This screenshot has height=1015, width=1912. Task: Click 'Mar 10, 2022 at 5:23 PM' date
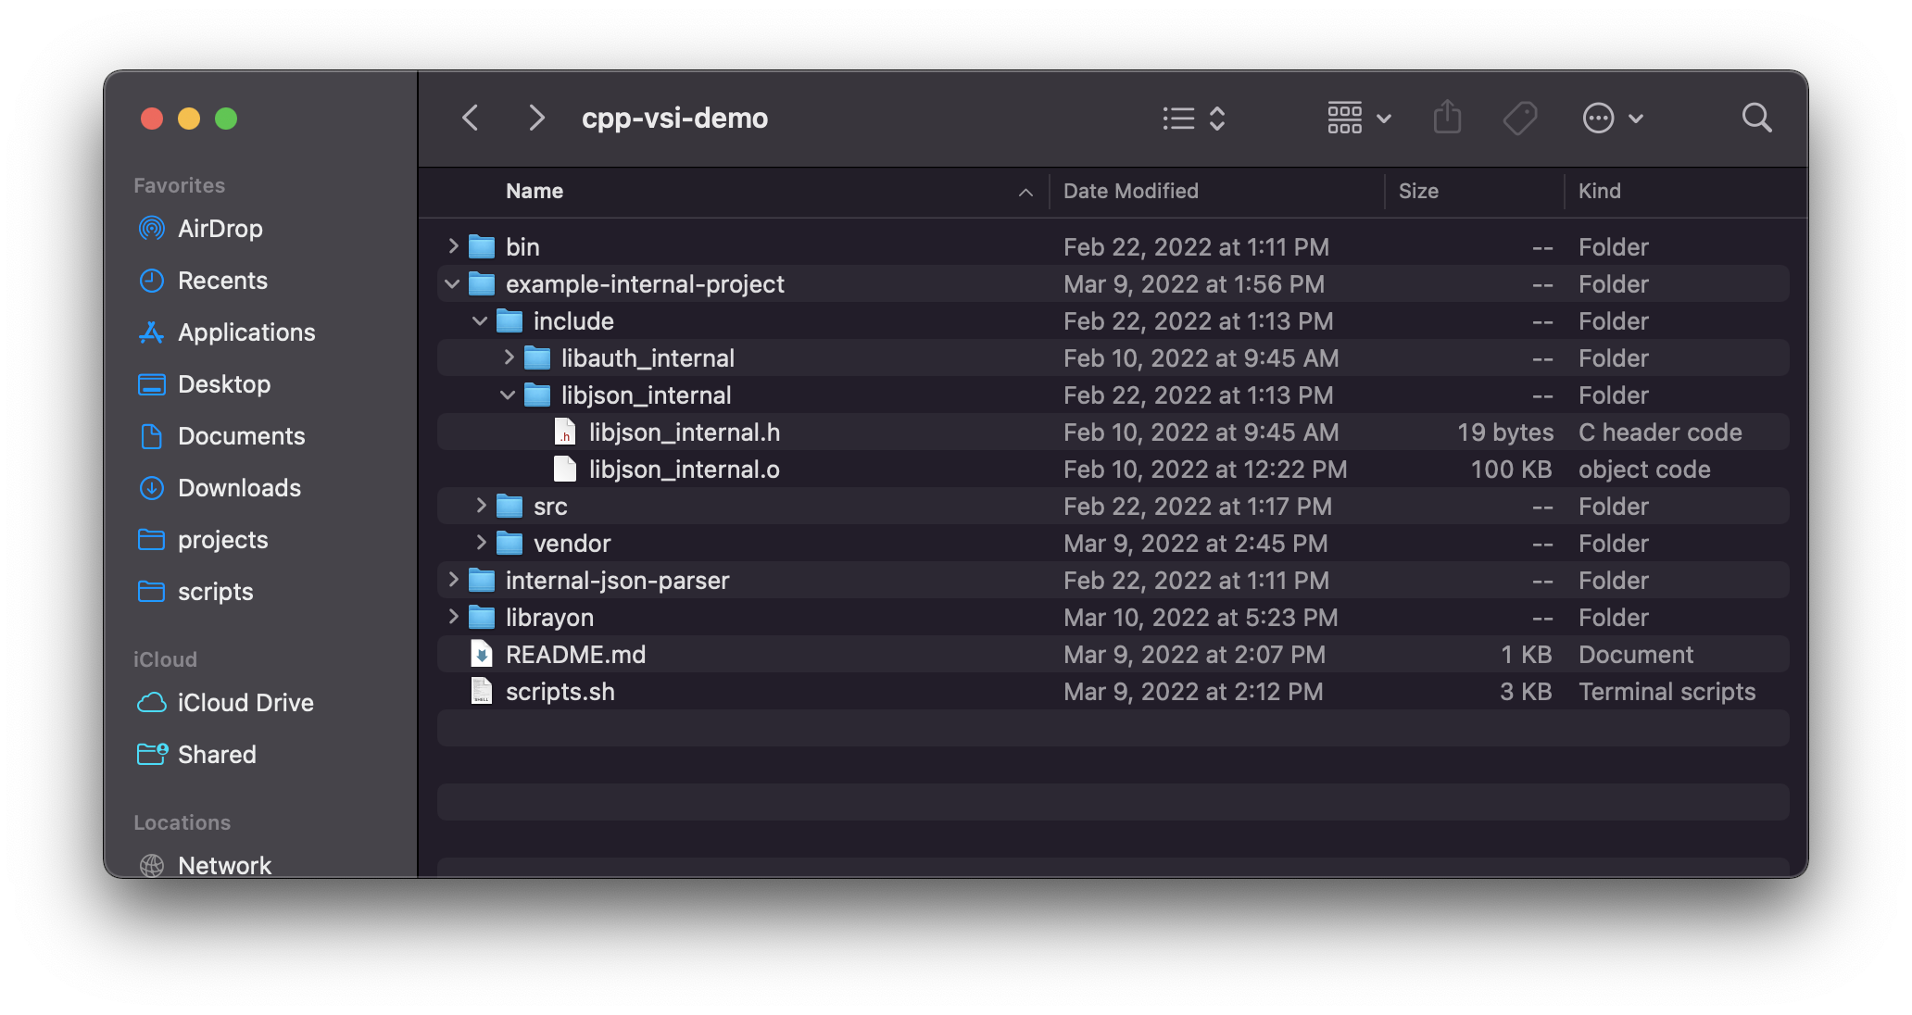coord(1201,618)
